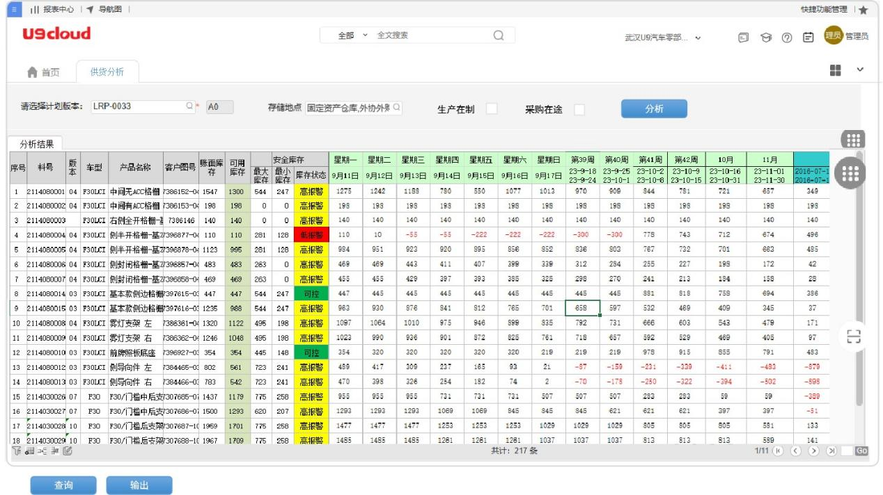This screenshot has height=495, width=883.
Task: Click the Go page jump button
Action: coord(861,451)
